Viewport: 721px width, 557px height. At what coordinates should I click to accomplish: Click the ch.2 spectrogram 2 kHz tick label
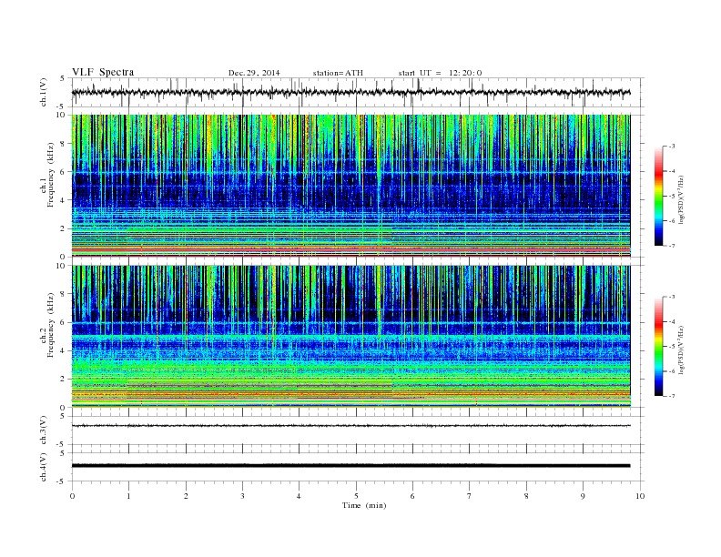click(x=64, y=380)
